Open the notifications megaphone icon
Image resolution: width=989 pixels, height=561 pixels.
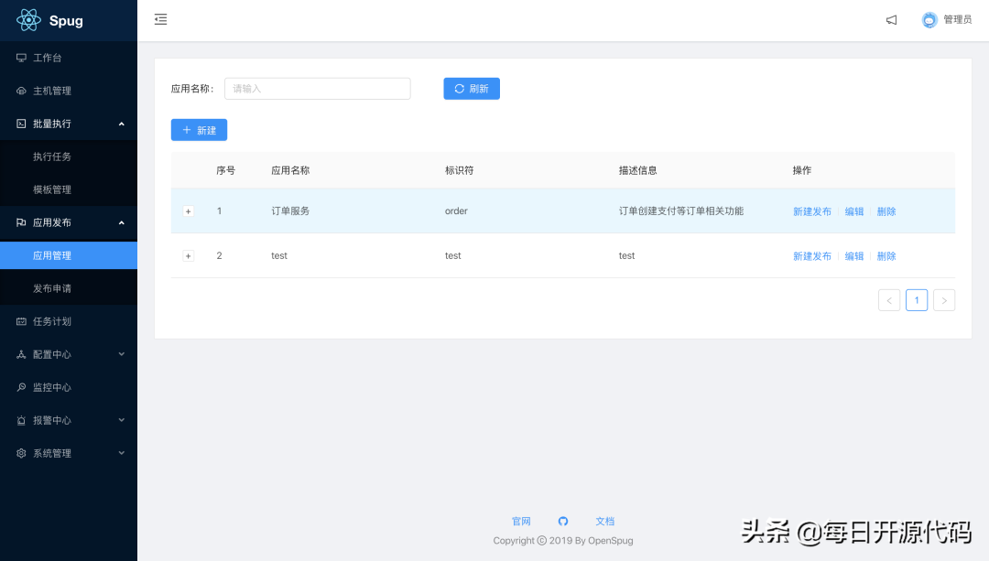tap(891, 20)
